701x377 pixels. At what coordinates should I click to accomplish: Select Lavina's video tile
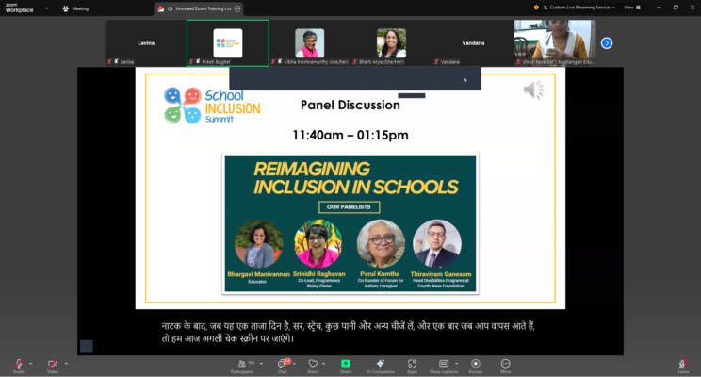tap(146, 43)
